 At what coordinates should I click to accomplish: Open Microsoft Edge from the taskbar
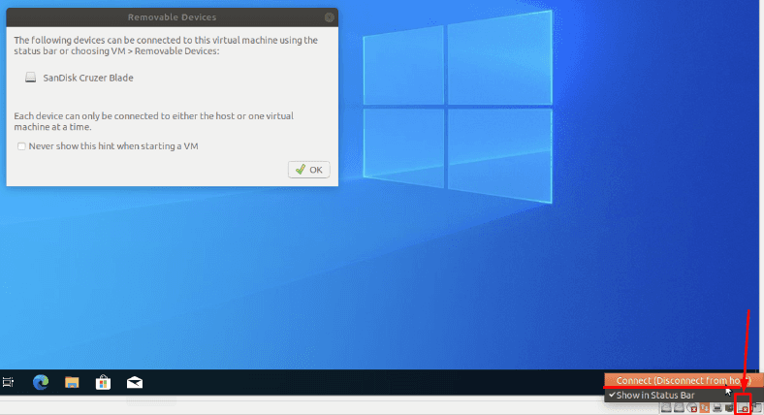(41, 382)
